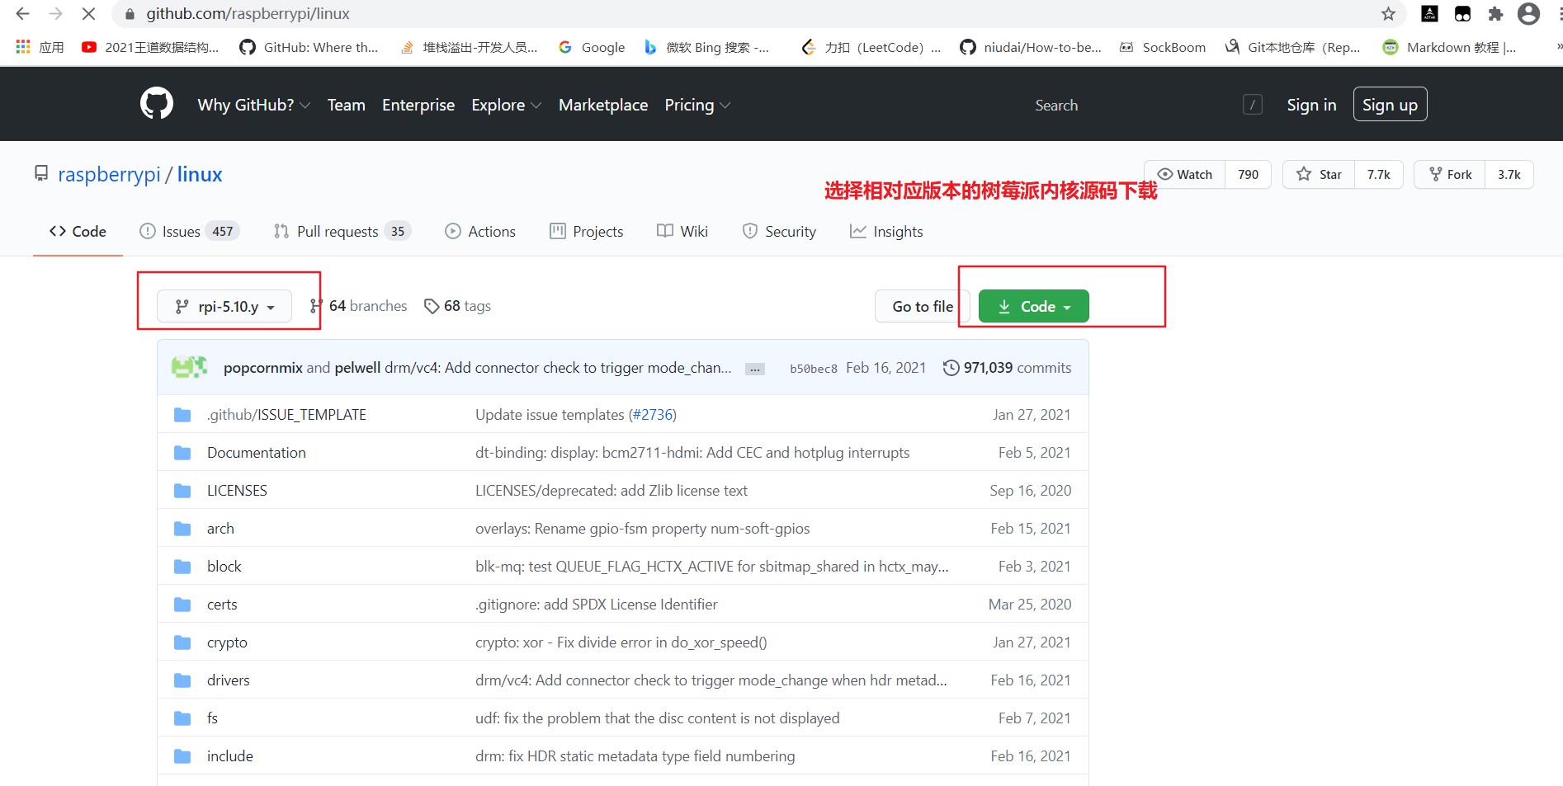
Task: Open the Markdown 教程 bookmark
Action: 1450,47
